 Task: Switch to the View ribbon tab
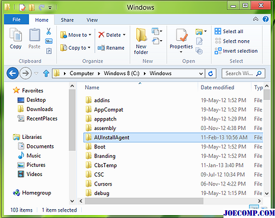(92, 20)
